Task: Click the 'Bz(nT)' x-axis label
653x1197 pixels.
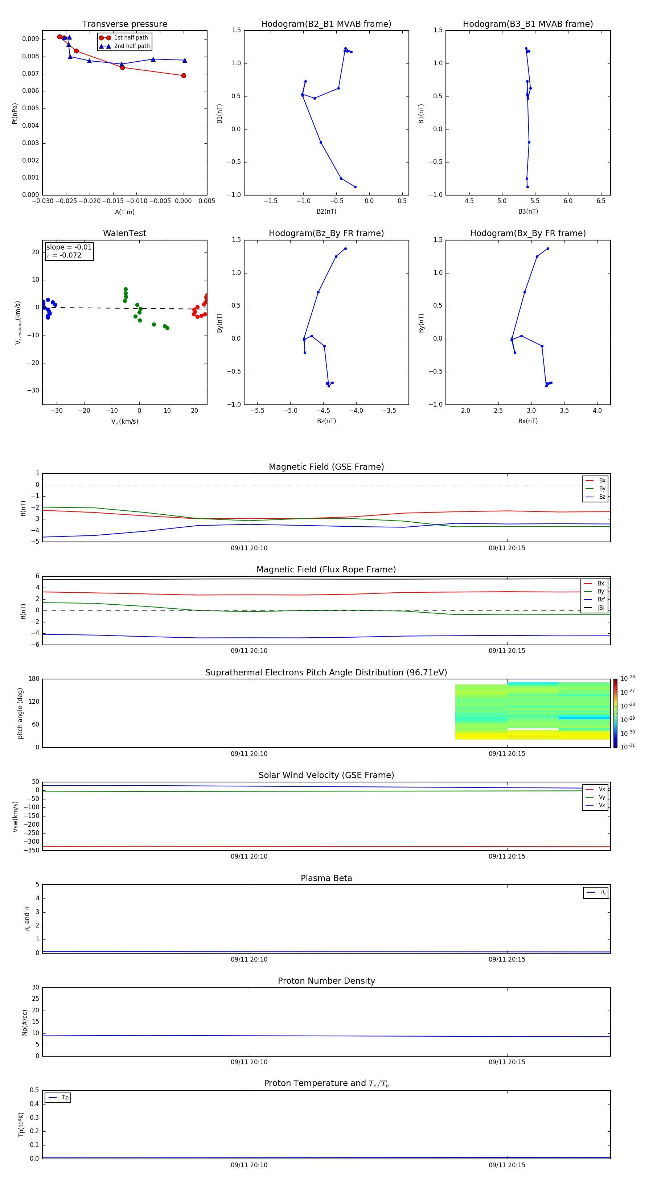Action: click(x=326, y=421)
